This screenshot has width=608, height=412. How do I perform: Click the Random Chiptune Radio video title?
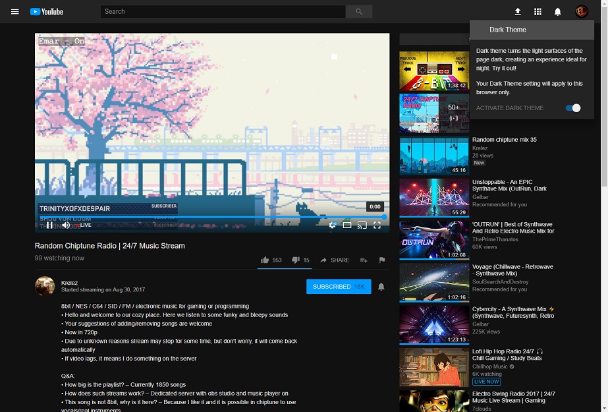click(x=110, y=246)
